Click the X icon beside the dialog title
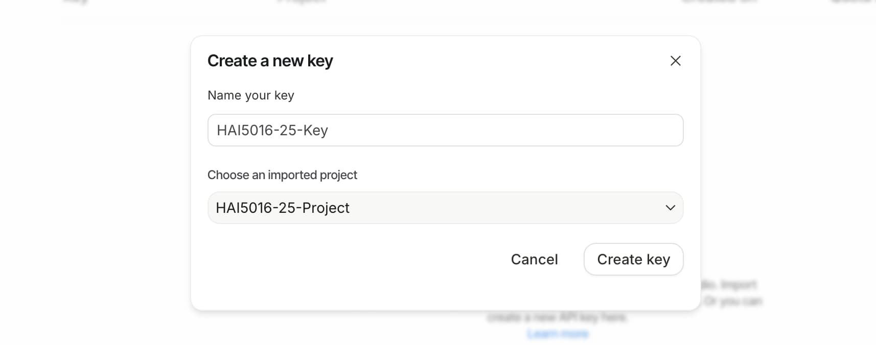Screen dimensions: 876x345 [x=675, y=61]
